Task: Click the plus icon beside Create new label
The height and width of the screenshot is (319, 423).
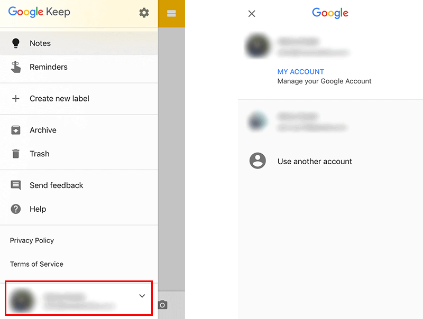Action: 16,99
